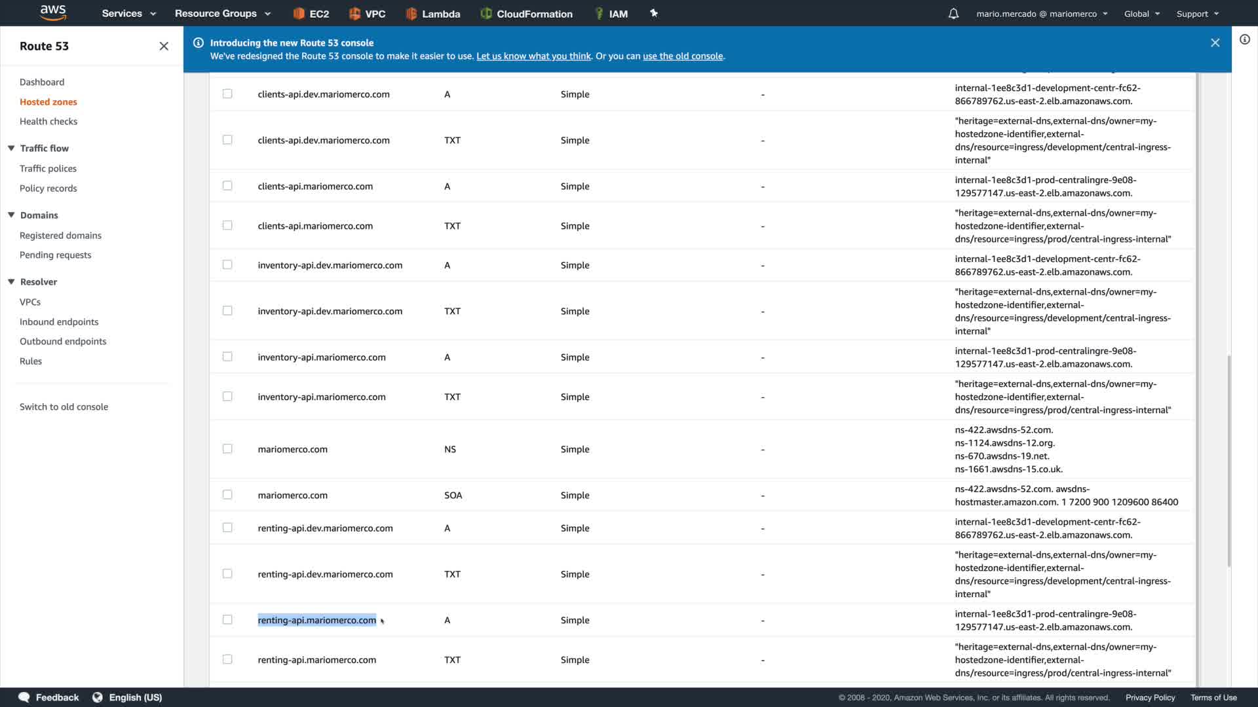Check the renting-api.mariomerco.com A record
1258x707 pixels.
coord(227,620)
